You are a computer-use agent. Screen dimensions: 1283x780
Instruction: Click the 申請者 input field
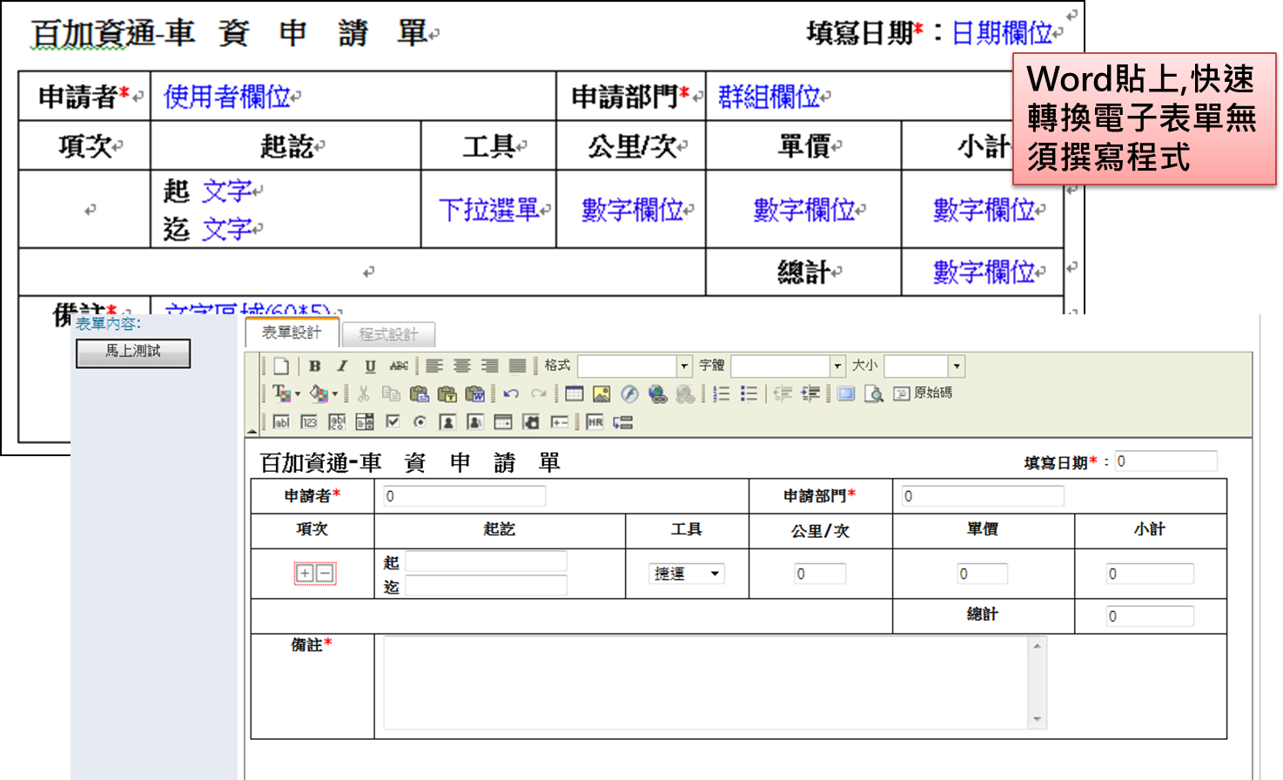click(x=465, y=496)
